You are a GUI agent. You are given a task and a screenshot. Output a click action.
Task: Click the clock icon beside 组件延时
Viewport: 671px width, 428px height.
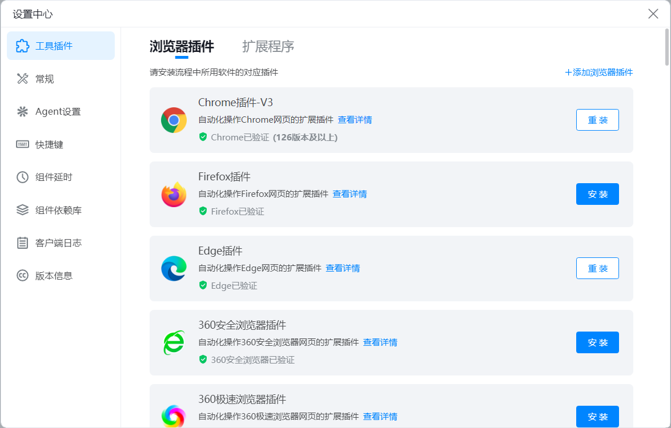[x=22, y=177]
